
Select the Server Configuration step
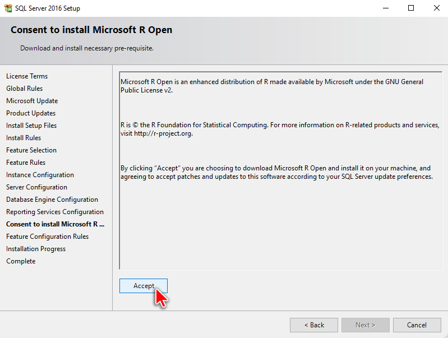[36, 187]
